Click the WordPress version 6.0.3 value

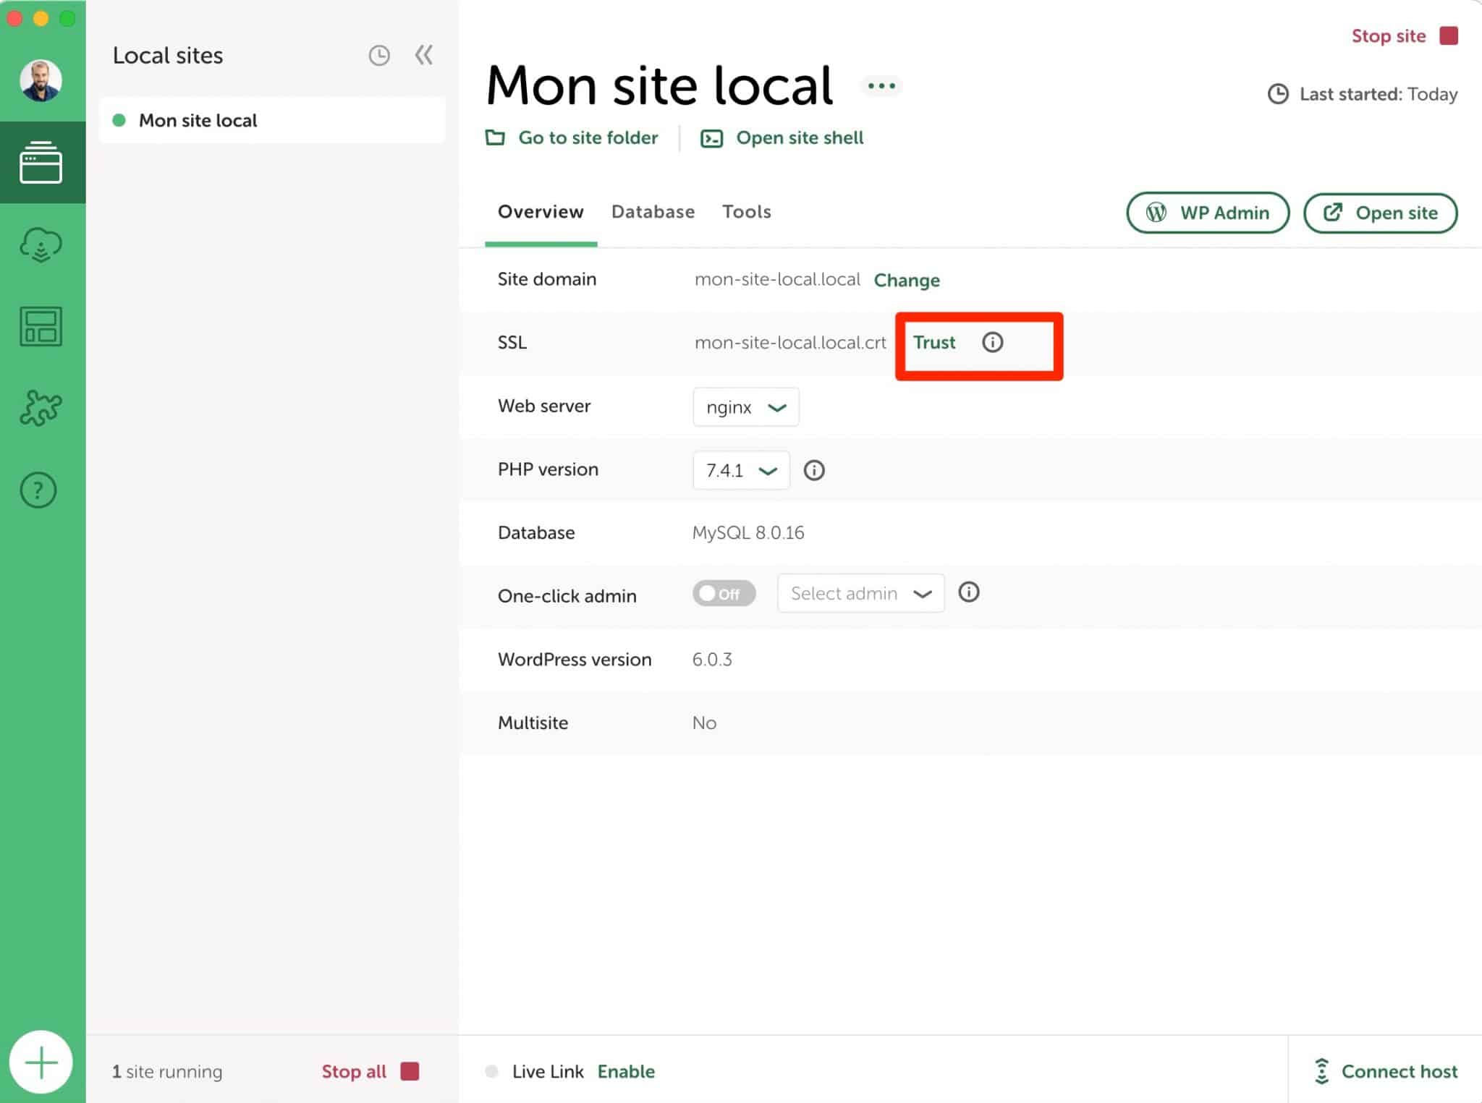coord(712,659)
